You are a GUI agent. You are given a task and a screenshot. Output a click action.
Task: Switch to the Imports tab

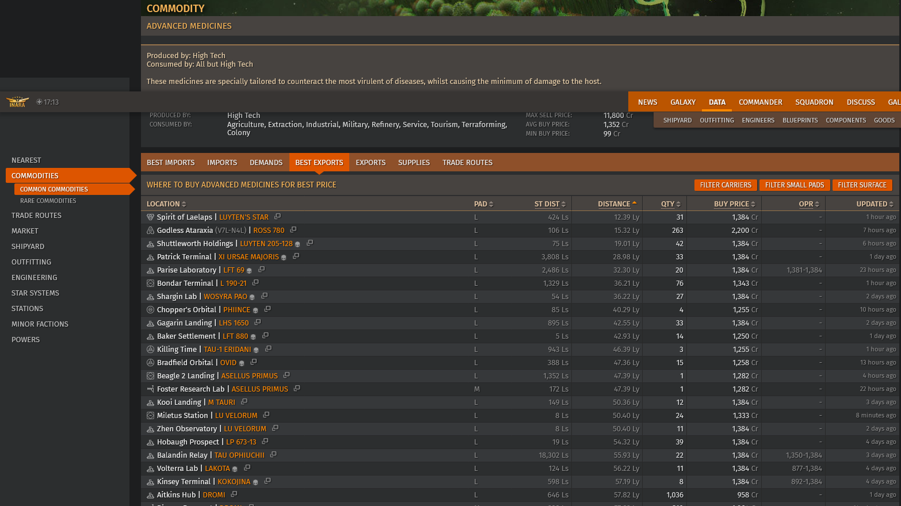[222, 163]
